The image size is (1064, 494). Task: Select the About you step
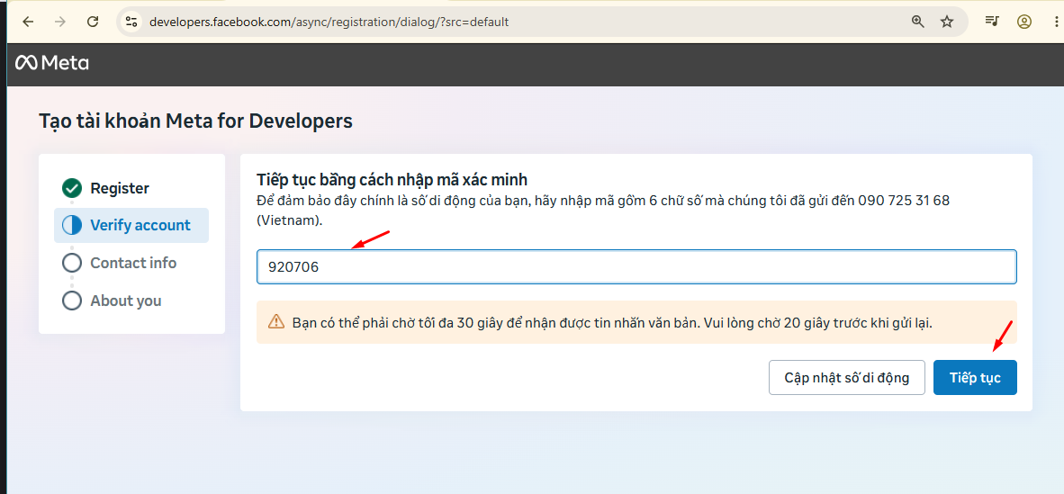tap(131, 300)
